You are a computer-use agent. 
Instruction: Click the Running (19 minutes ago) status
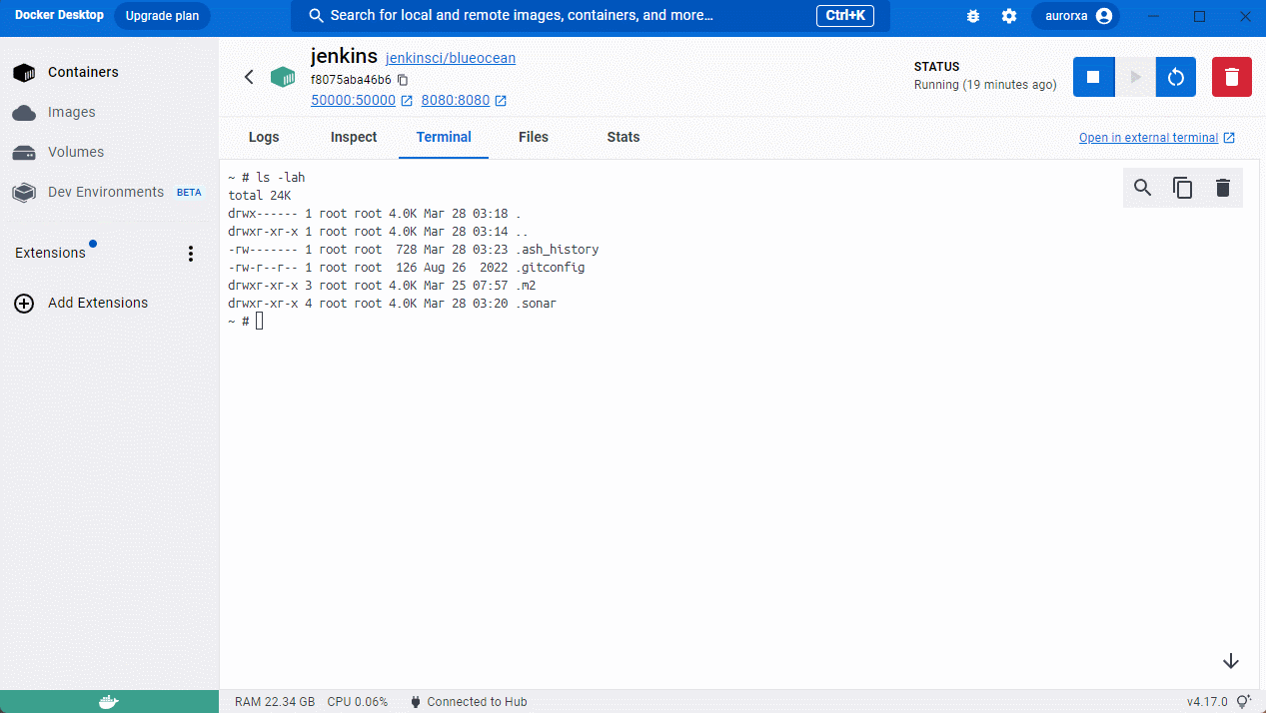click(x=985, y=85)
